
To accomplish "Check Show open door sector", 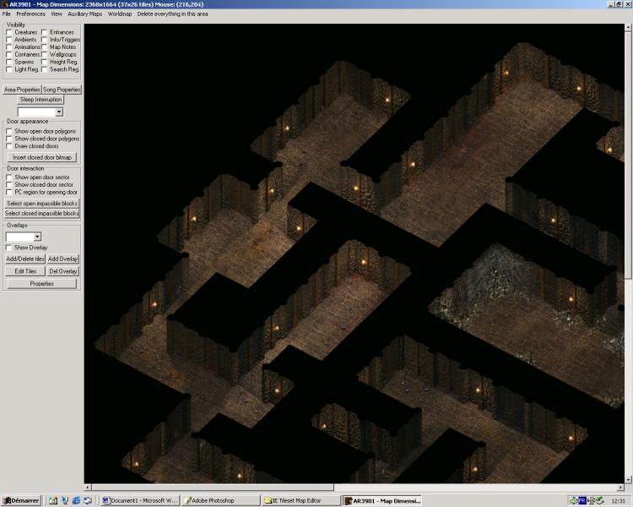I will [x=9, y=177].
